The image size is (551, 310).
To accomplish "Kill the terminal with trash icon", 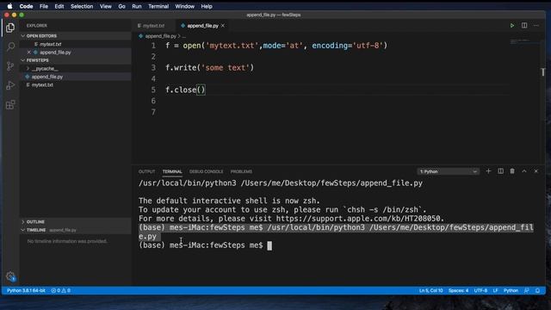I will 512,171.
